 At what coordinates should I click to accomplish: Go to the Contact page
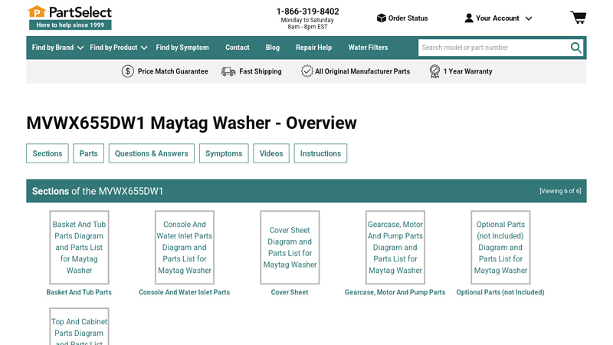(x=238, y=48)
